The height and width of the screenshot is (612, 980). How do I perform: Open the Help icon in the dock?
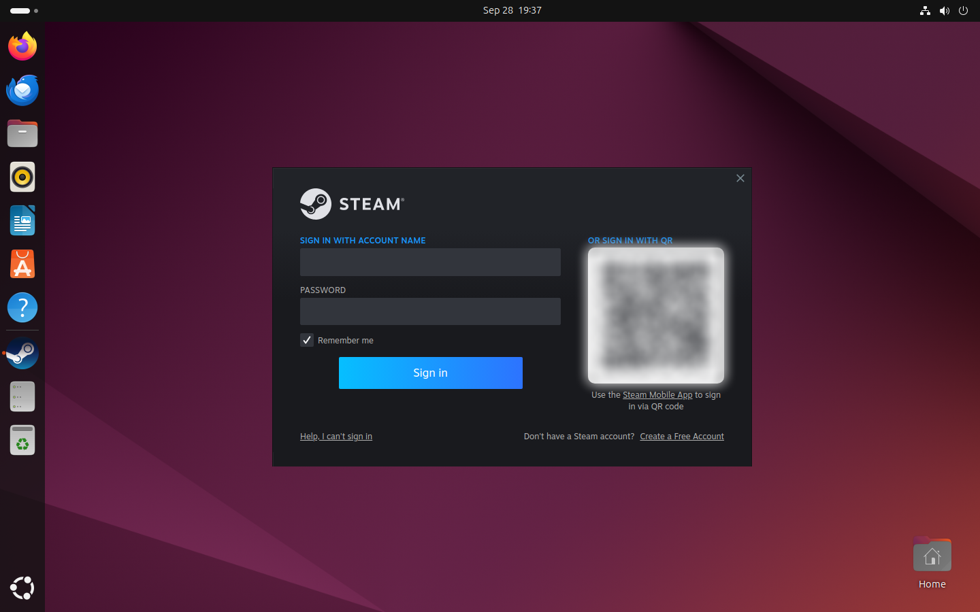pyautogui.click(x=22, y=307)
